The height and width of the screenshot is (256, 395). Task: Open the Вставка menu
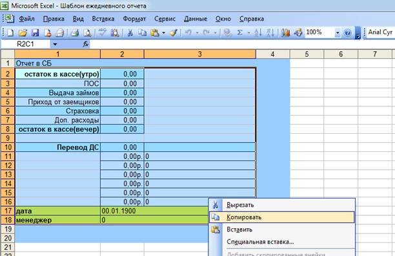103,19
